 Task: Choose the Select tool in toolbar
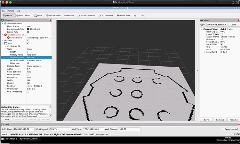point(38,15)
